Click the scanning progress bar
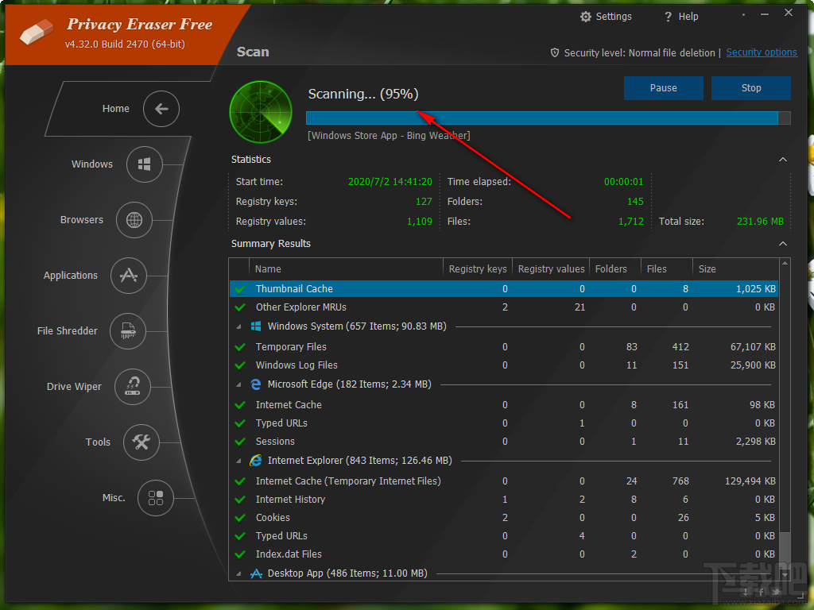This screenshot has height=610, width=814. click(548, 118)
